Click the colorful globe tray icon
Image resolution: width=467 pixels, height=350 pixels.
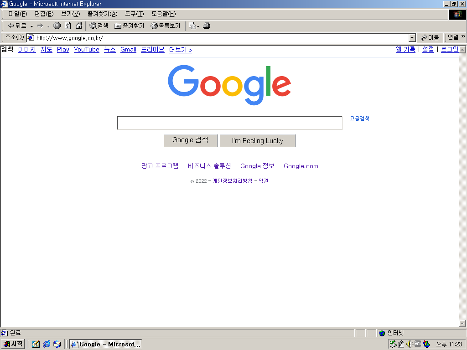(x=426, y=344)
